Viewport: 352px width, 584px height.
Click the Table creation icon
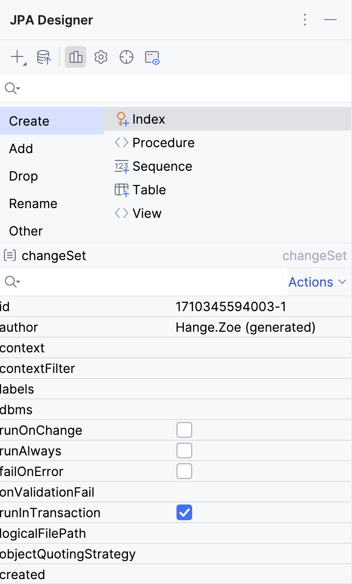pyautogui.click(x=121, y=189)
